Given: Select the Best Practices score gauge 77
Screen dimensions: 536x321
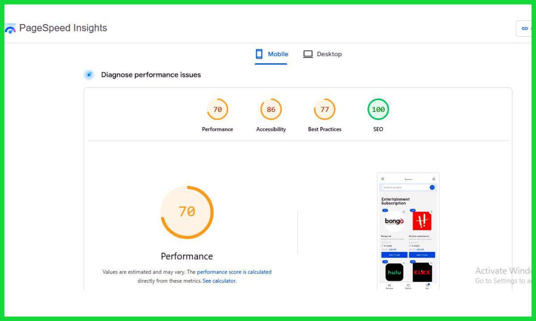Looking at the screenshot, I should [325, 109].
